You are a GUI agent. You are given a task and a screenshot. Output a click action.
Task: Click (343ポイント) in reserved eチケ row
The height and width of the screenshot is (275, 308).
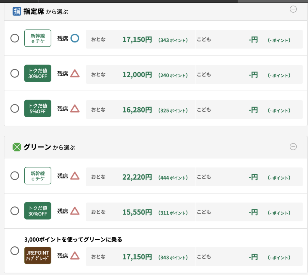[x=173, y=40]
